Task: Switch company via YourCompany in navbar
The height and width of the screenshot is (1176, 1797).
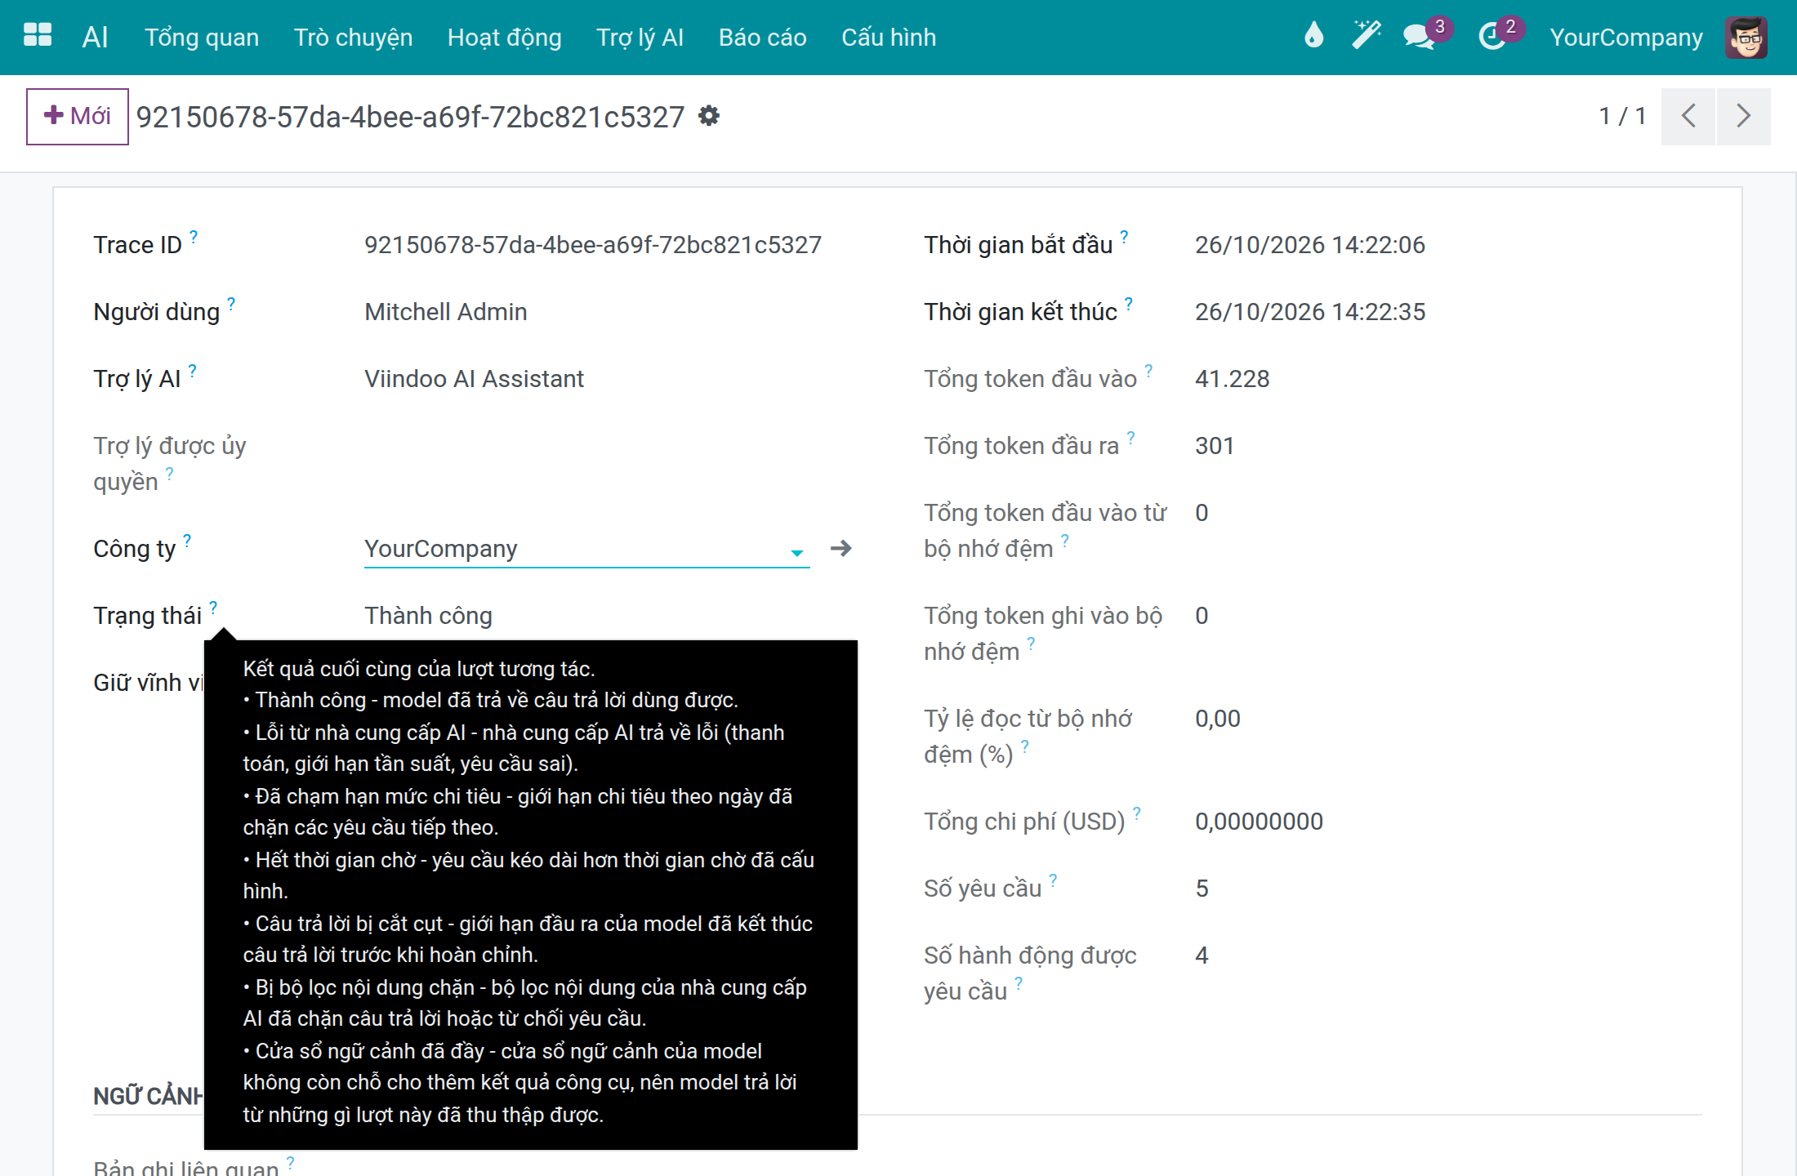Action: [1626, 38]
